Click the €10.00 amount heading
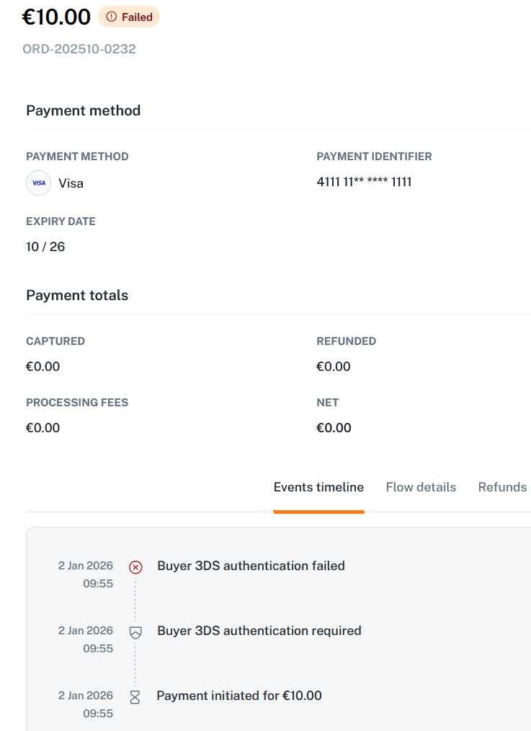Image resolution: width=531 pixels, height=731 pixels. (x=54, y=17)
